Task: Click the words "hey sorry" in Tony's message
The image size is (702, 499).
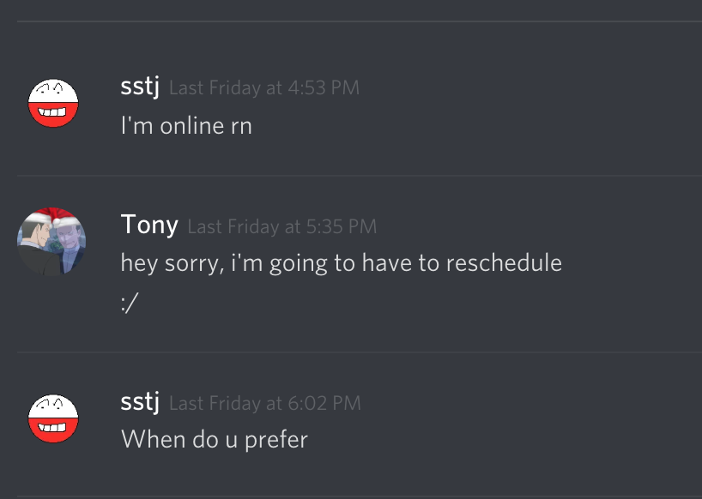Action: coord(172,263)
